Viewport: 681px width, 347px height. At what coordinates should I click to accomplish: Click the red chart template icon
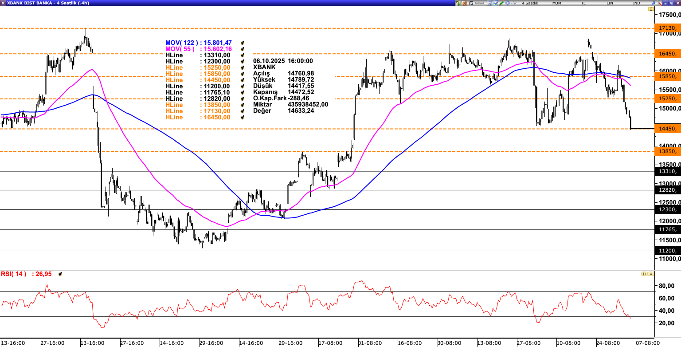tap(464, 3)
